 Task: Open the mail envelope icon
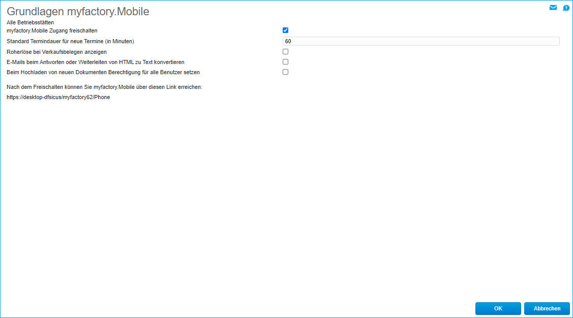pyautogui.click(x=553, y=8)
